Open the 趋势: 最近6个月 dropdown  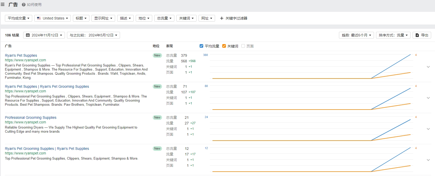[356, 35]
